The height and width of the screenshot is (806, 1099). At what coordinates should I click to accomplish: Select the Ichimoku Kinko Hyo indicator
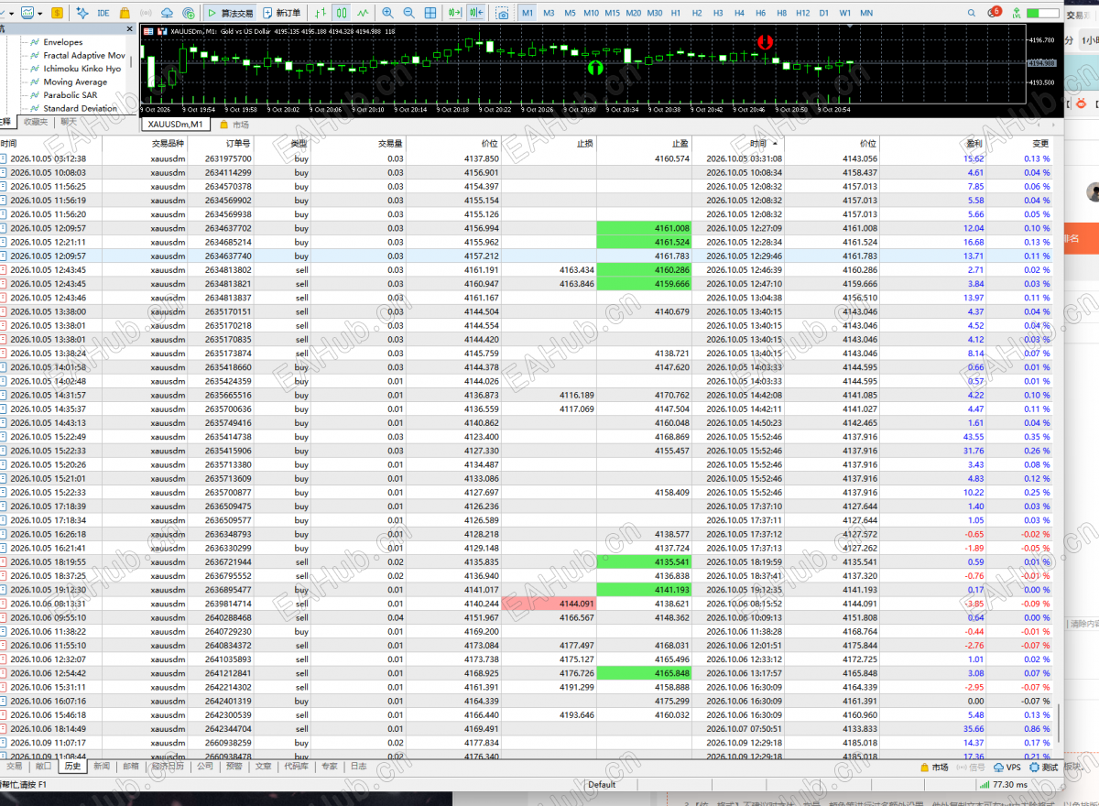pos(82,69)
